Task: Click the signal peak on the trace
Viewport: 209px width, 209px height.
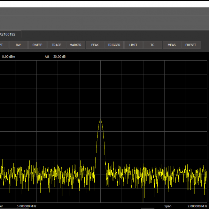Action: (x=101, y=120)
